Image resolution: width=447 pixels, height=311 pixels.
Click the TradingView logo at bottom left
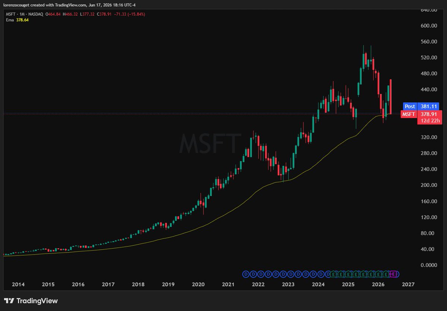pos(31,301)
